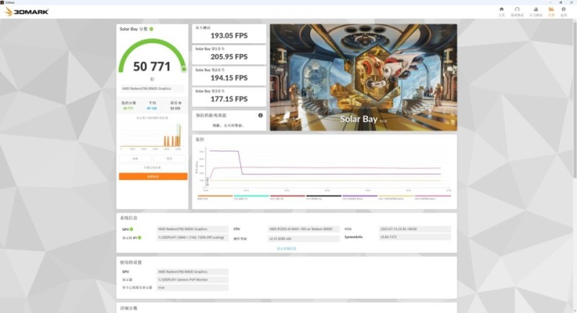Open the Options gear icon
The image size is (577, 313).
tap(563, 11)
